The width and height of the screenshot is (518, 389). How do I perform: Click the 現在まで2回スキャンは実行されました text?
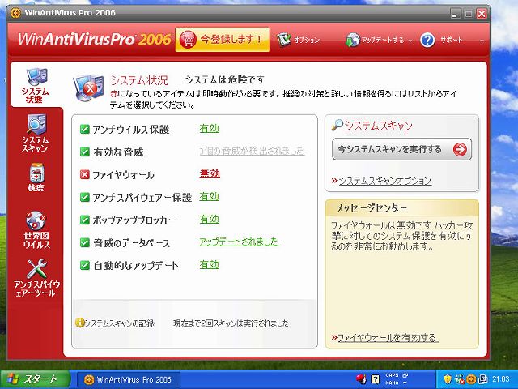231,323
